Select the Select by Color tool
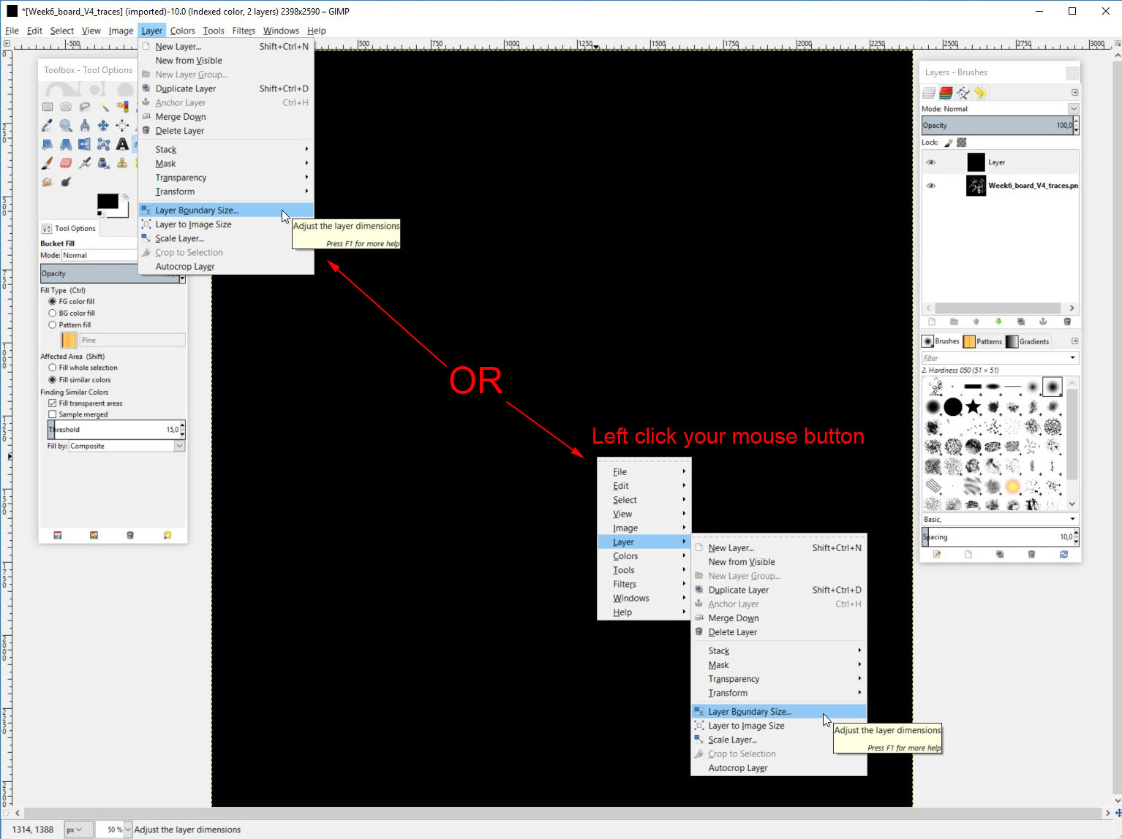 point(122,107)
